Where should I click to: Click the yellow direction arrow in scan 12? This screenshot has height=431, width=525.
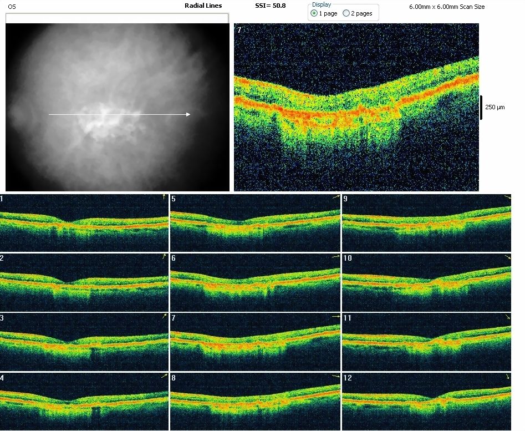click(508, 377)
